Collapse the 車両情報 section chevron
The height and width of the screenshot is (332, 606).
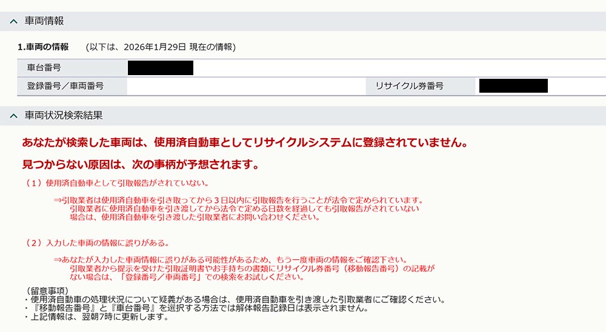click(13, 21)
